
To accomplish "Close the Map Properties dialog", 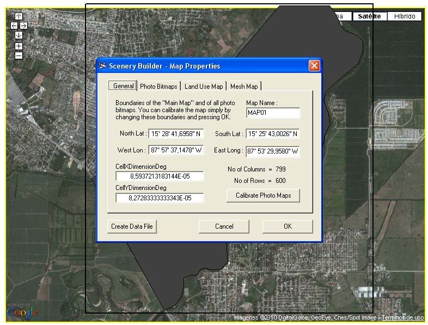I will (x=314, y=66).
